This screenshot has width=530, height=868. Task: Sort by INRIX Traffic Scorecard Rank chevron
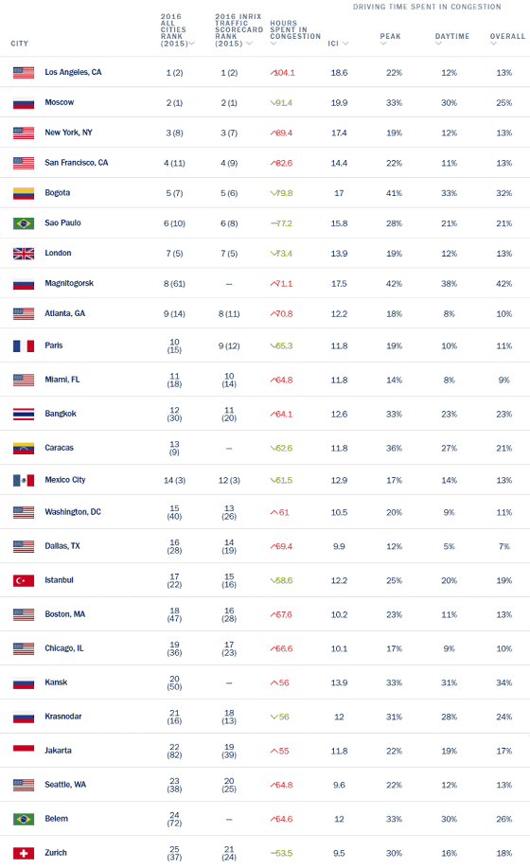coord(250,44)
